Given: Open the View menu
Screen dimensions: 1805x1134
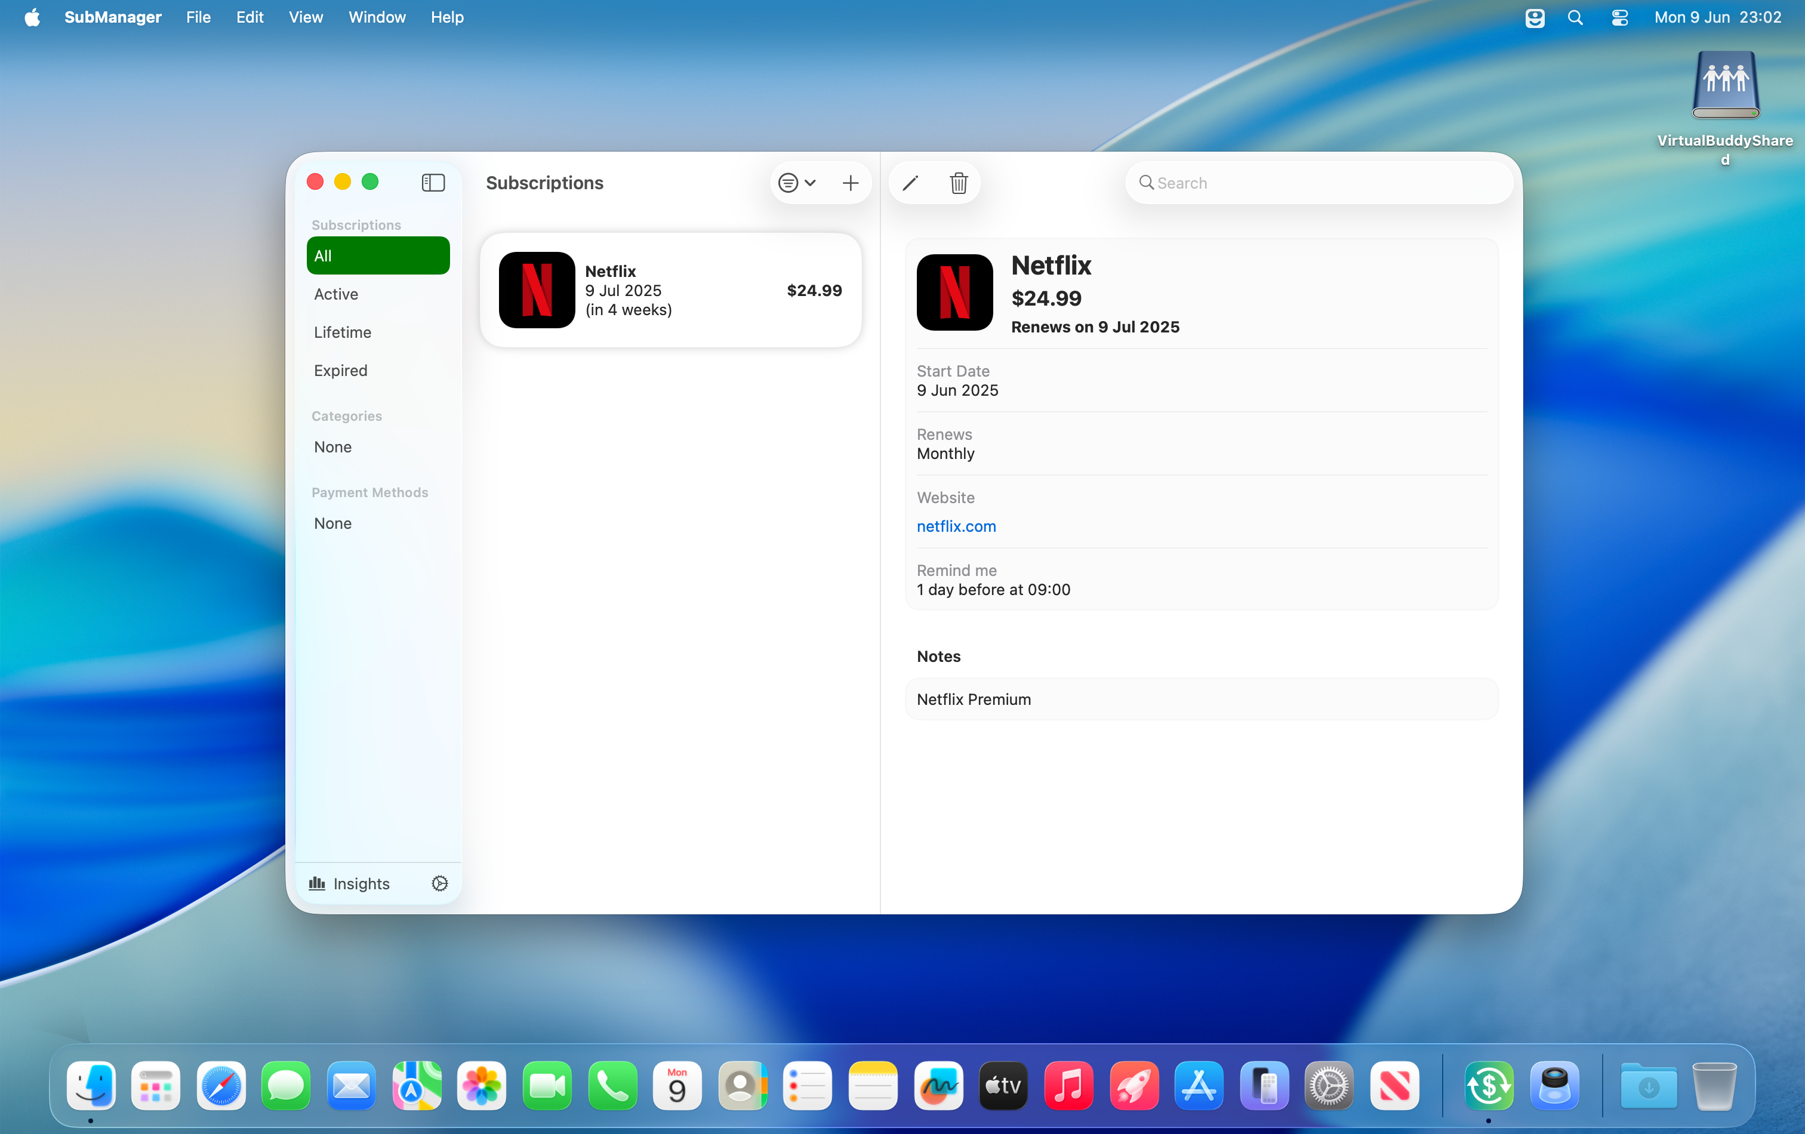Looking at the screenshot, I should 306,17.
